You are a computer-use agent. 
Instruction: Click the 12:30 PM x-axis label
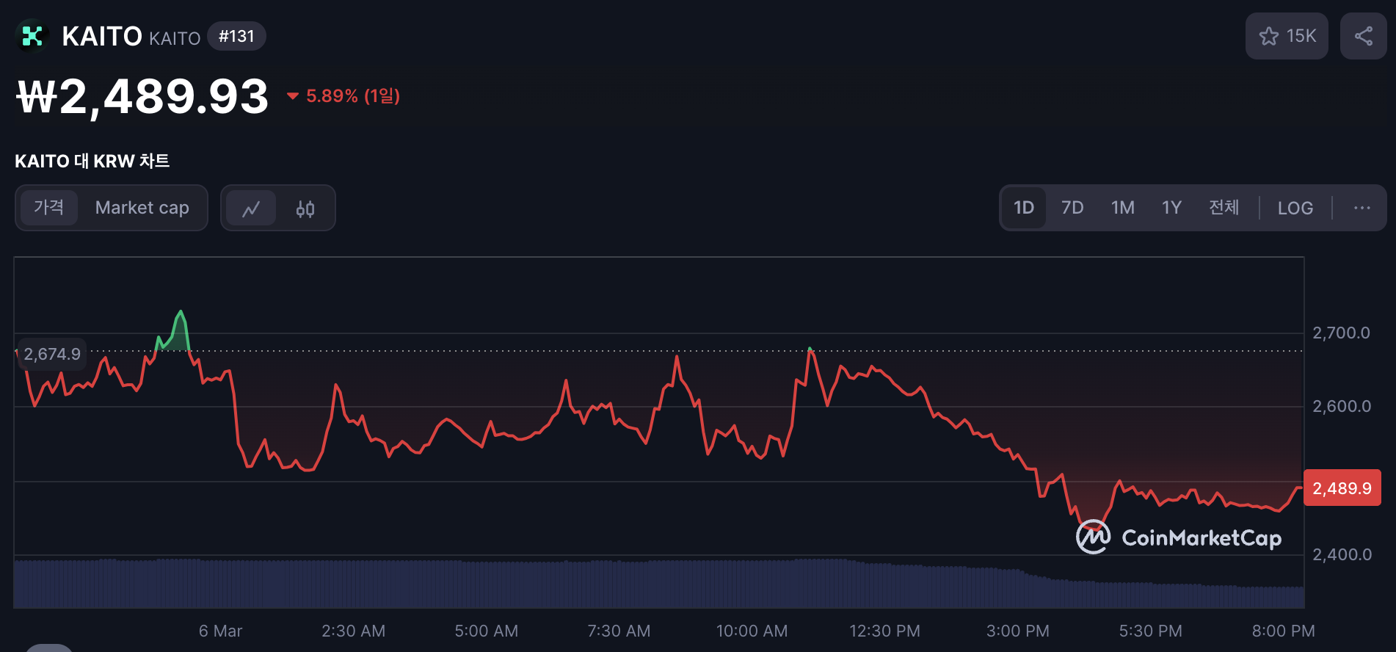click(884, 631)
